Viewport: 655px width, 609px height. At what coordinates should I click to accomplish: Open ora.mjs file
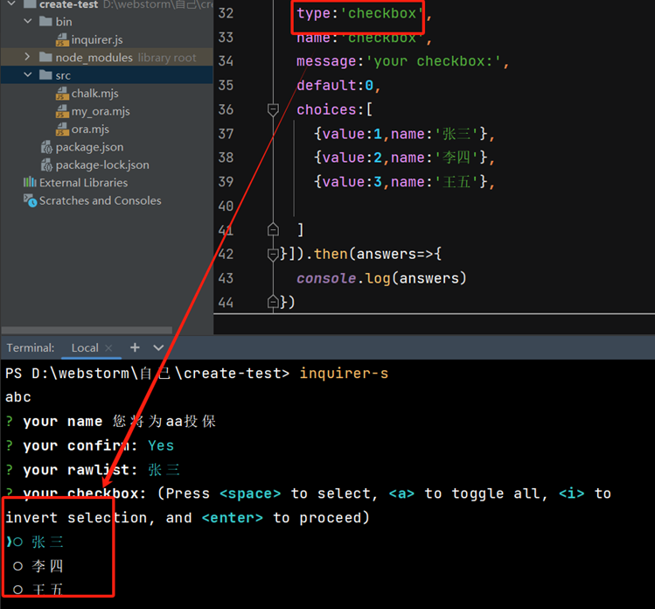(x=90, y=129)
